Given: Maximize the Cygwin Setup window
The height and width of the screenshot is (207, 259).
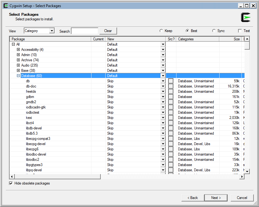Looking at the screenshot, I should (247, 6).
